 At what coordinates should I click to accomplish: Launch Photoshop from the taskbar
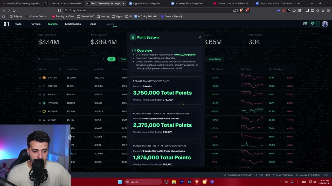pos(189,182)
